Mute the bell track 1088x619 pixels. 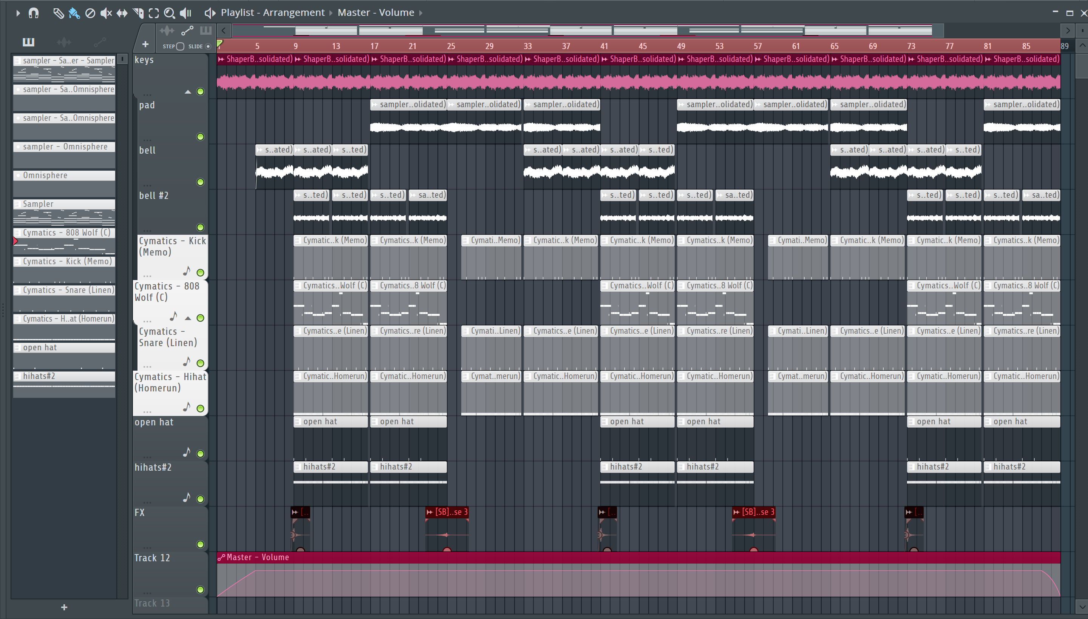pos(200,182)
